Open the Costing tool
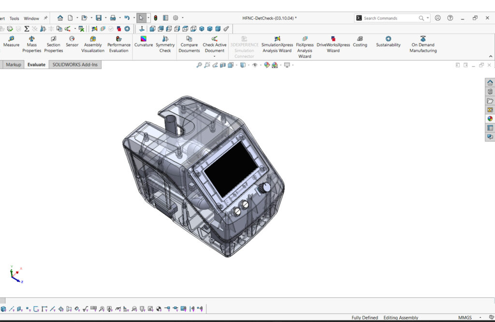This screenshot has height=322, width=495. [x=360, y=42]
